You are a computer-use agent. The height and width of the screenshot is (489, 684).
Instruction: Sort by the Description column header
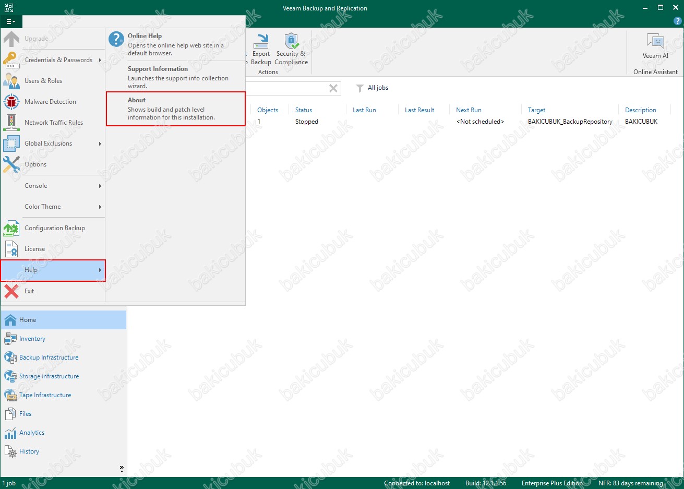641,110
